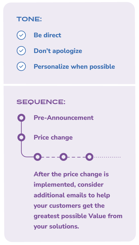Click the Don't apologize text
Image resolution: width=139 pixels, height=245 pixels.
point(58,51)
